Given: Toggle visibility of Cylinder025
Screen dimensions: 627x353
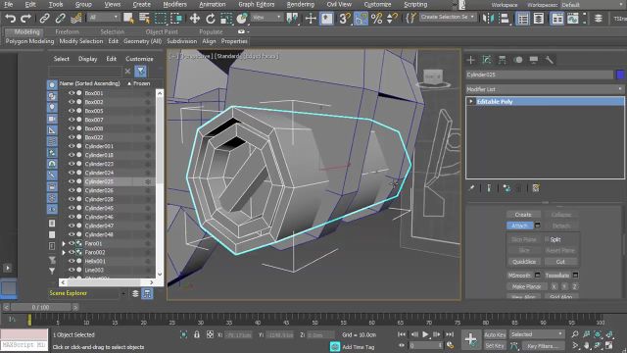Looking at the screenshot, I should (72, 181).
